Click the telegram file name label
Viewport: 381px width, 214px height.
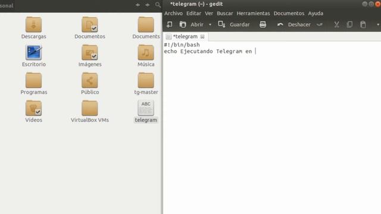146,120
